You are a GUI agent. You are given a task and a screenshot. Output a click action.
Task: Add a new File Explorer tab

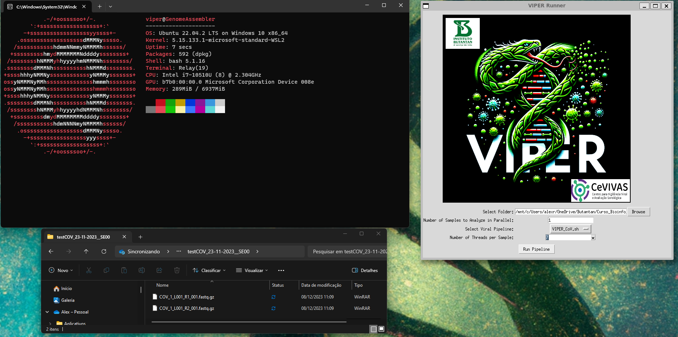pyautogui.click(x=140, y=237)
